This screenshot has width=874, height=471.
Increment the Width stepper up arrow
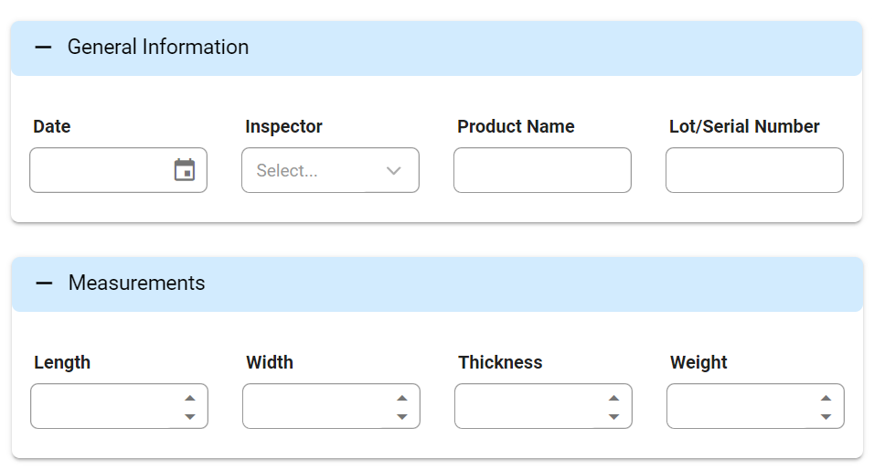click(x=401, y=398)
